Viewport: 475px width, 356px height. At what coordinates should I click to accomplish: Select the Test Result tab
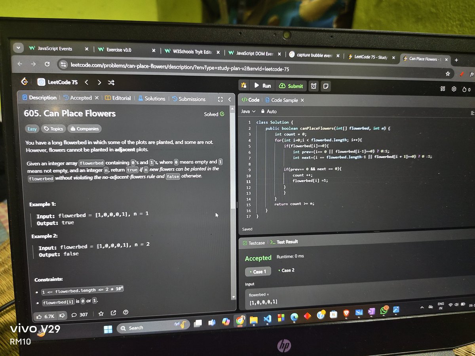284,242
